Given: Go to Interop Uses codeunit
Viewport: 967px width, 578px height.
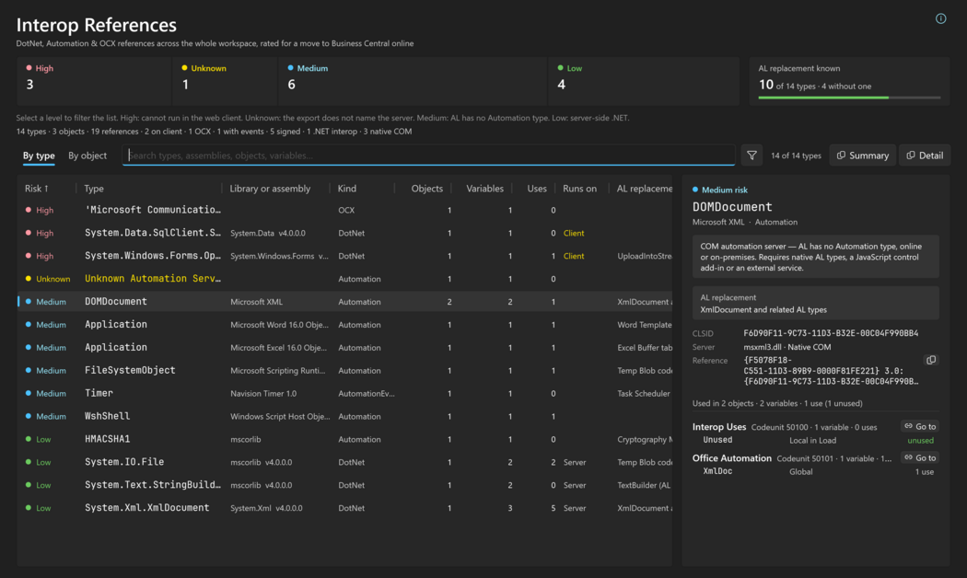Looking at the screenshot, I should coord(920,426).
